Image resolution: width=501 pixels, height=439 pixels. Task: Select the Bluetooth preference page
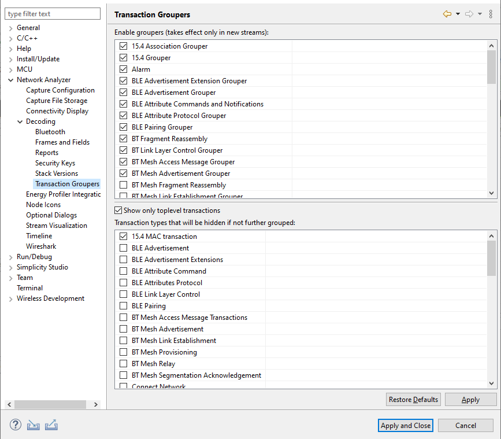[50, 131]
